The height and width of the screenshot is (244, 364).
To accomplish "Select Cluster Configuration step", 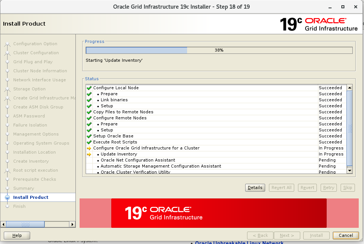I will point(36,53).
